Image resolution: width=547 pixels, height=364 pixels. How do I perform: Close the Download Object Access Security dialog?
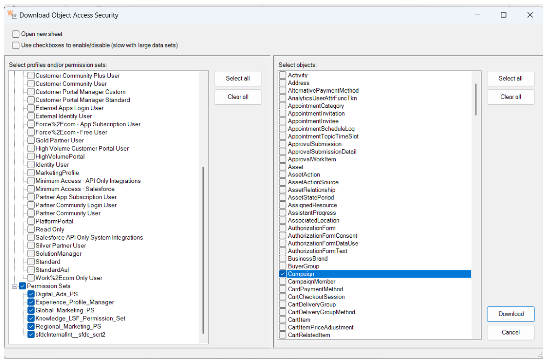point(530,15)
